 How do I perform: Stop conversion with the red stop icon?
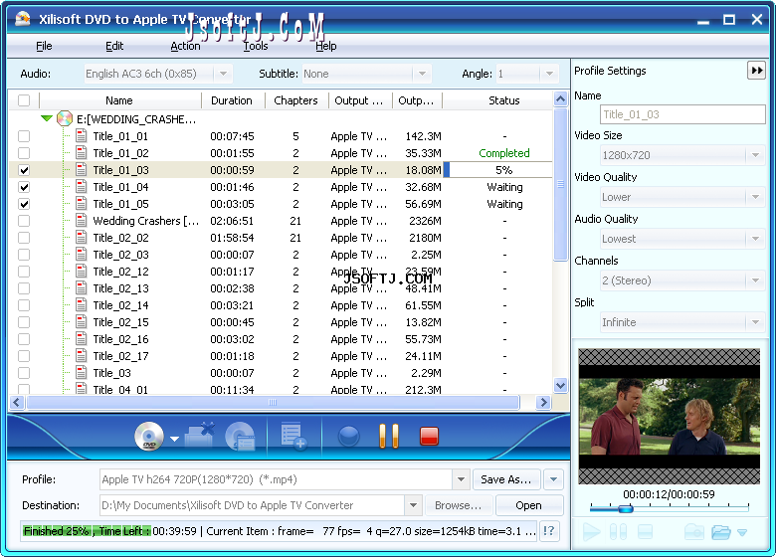point(429,437)
